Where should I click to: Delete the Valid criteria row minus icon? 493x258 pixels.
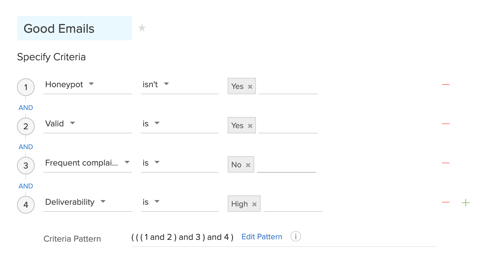coord(445,124)
